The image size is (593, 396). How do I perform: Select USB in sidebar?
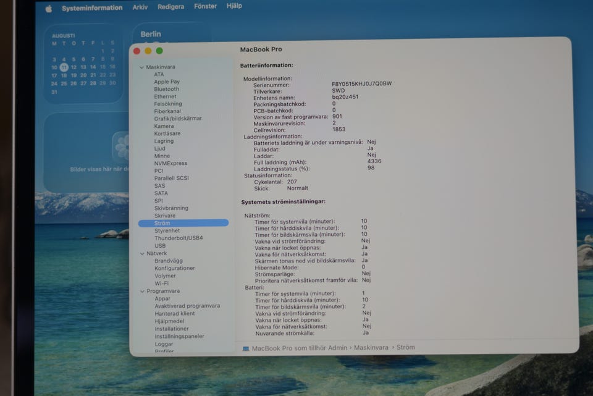160,245
